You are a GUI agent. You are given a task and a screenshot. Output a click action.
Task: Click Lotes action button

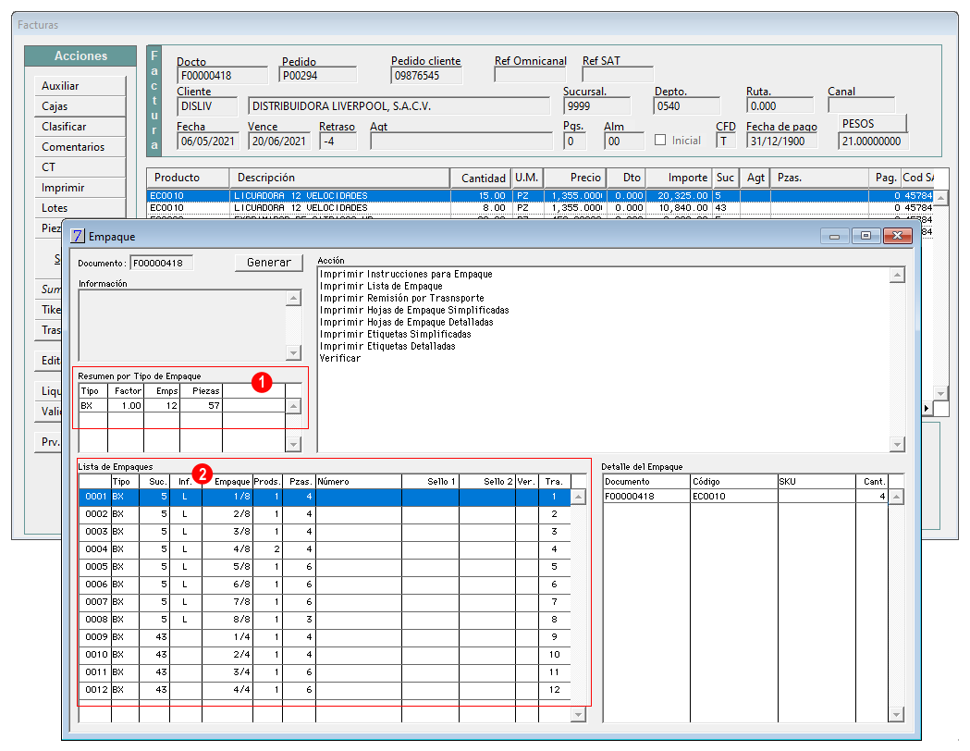tap(80, 208)
